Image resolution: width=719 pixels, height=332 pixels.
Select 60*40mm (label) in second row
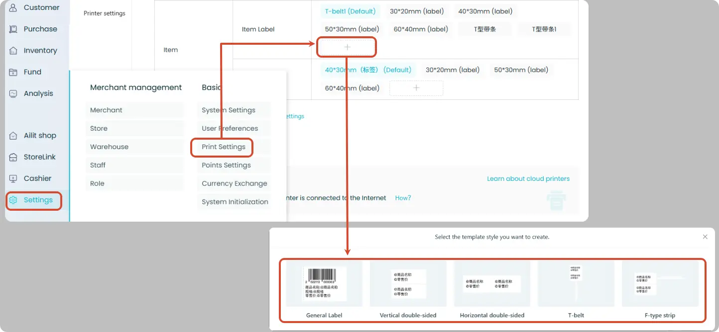point(352,88)
